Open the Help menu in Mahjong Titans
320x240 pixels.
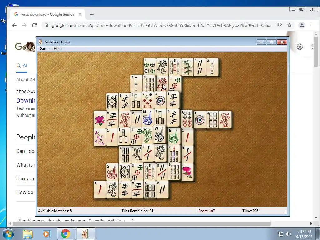click(57, 49)
